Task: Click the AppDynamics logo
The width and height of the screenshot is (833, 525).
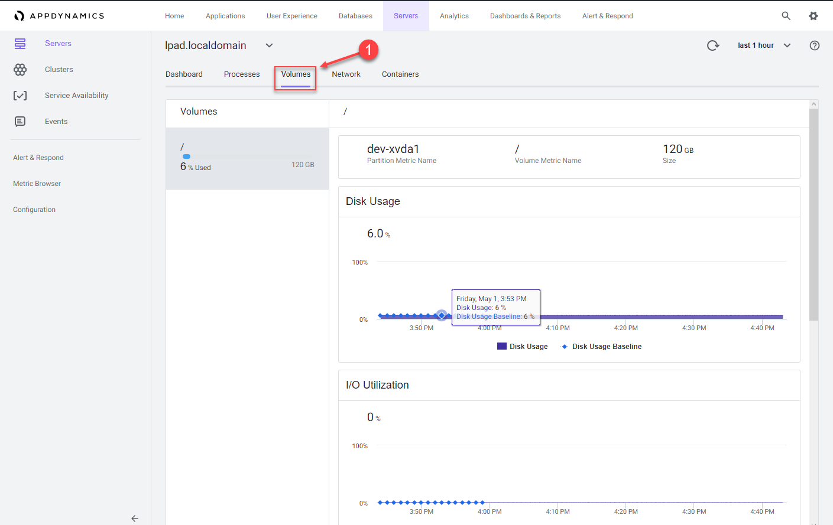Action: coord(59,16)
